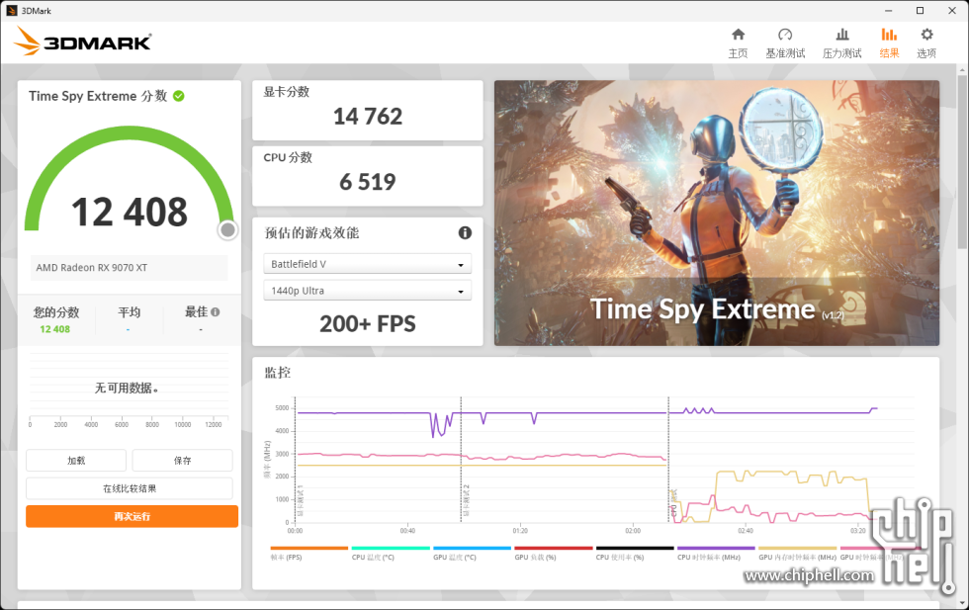
Task: Open info about estimated game performance
Action: 465,232
